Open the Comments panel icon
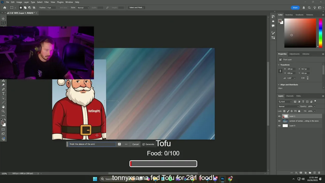This screenshot has height=183, width=325. (x=273, y=26)
